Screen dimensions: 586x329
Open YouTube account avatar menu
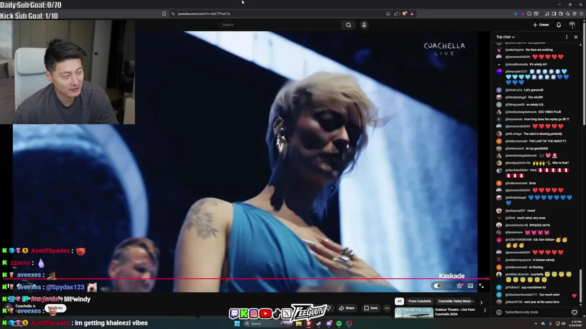(x=572, y=25)
